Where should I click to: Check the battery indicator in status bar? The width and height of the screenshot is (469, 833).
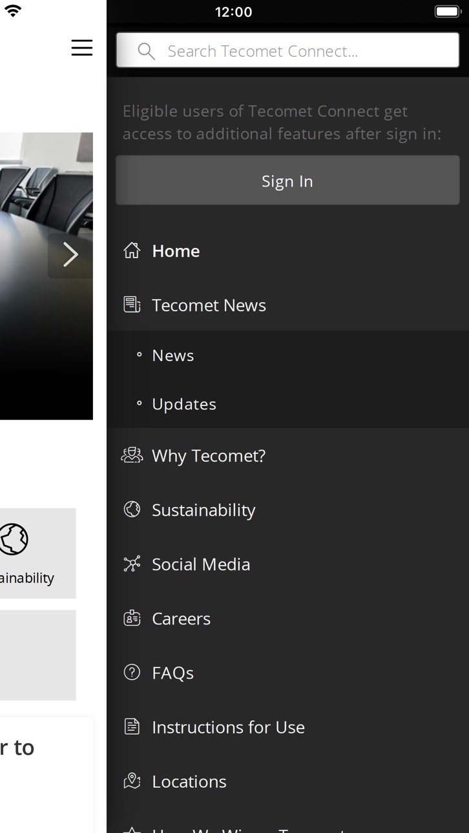(447, 12)
